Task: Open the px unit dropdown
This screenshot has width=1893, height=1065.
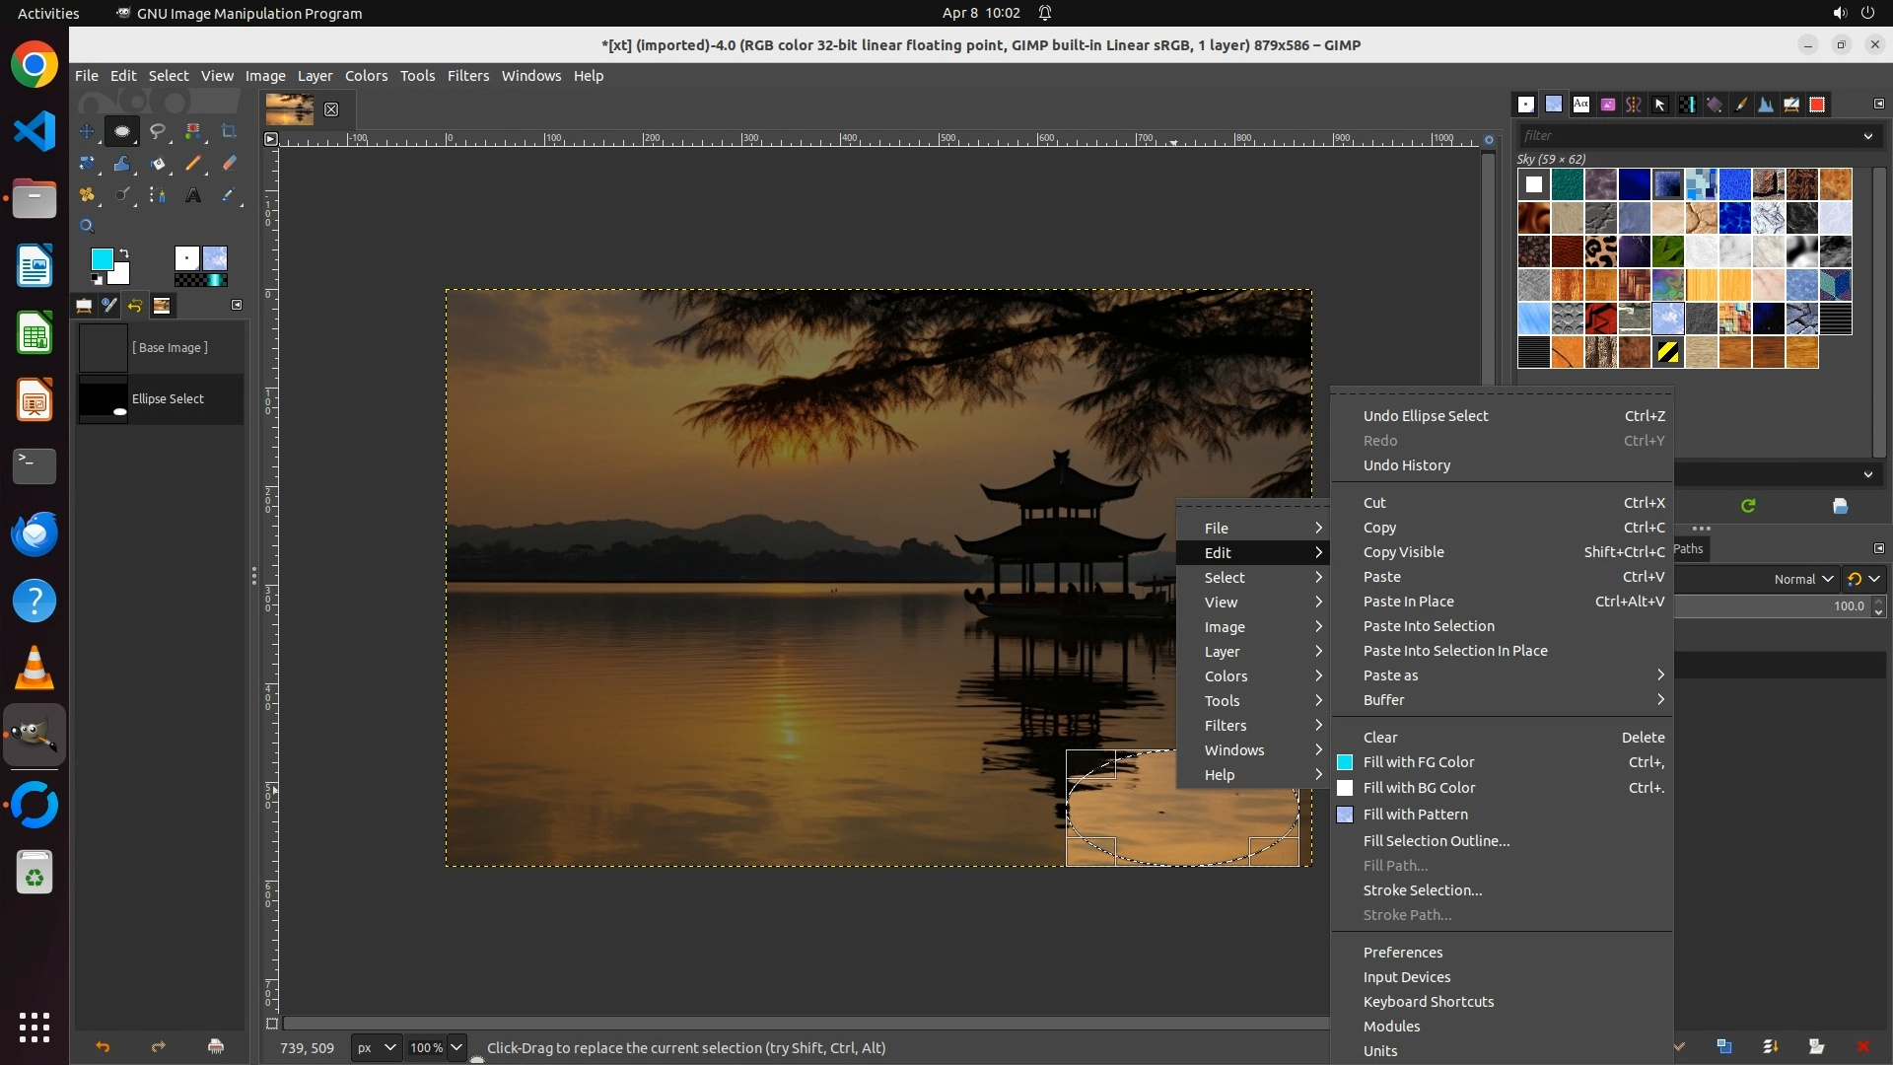Action: pyautogui.click(x=376, y=1047)
